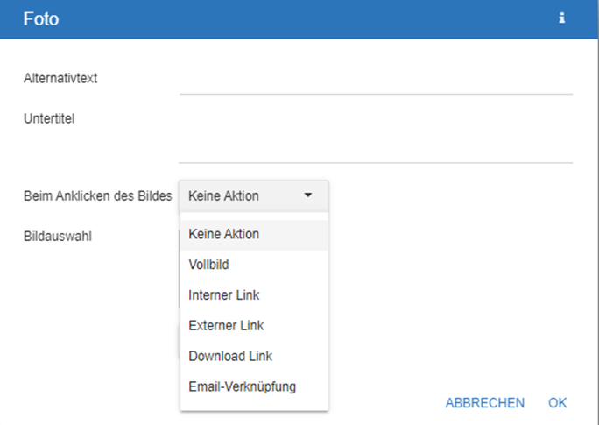This screenshot has height=425, width=599.
Task: Click the dropdown arrow beside Keine Aktion
Action: coord(307,196)
